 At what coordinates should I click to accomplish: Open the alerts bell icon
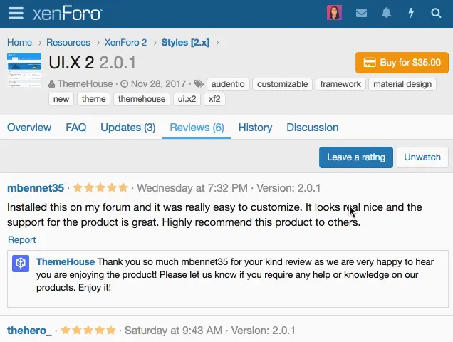386,13
